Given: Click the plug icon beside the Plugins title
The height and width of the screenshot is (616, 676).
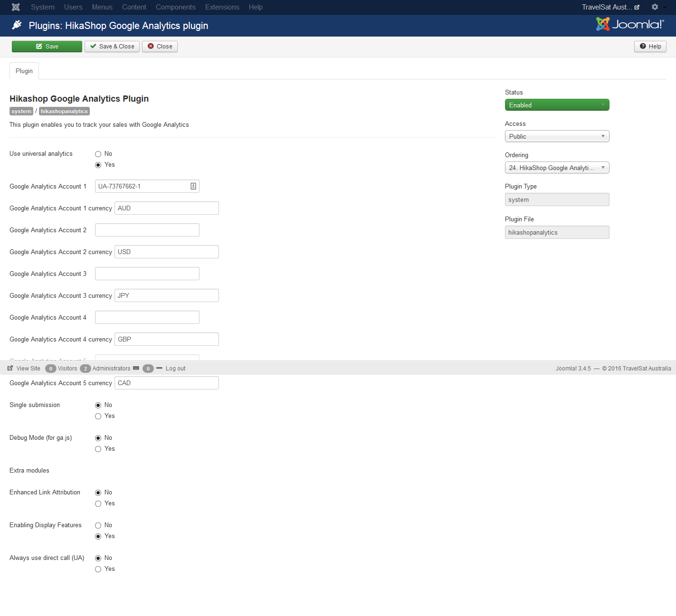Looking at the screenshot, I should (x=17, y=25).
